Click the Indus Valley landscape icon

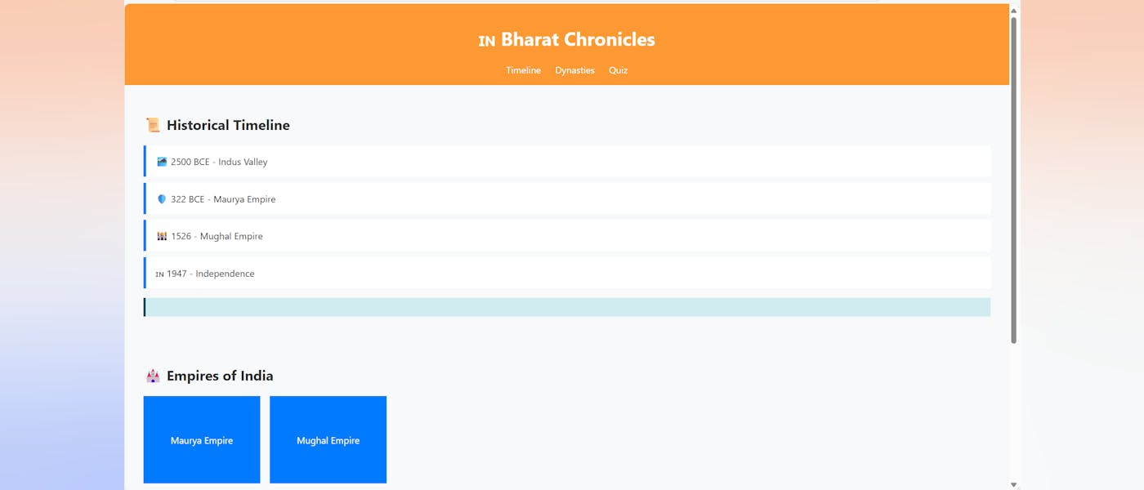coord(162,162)
